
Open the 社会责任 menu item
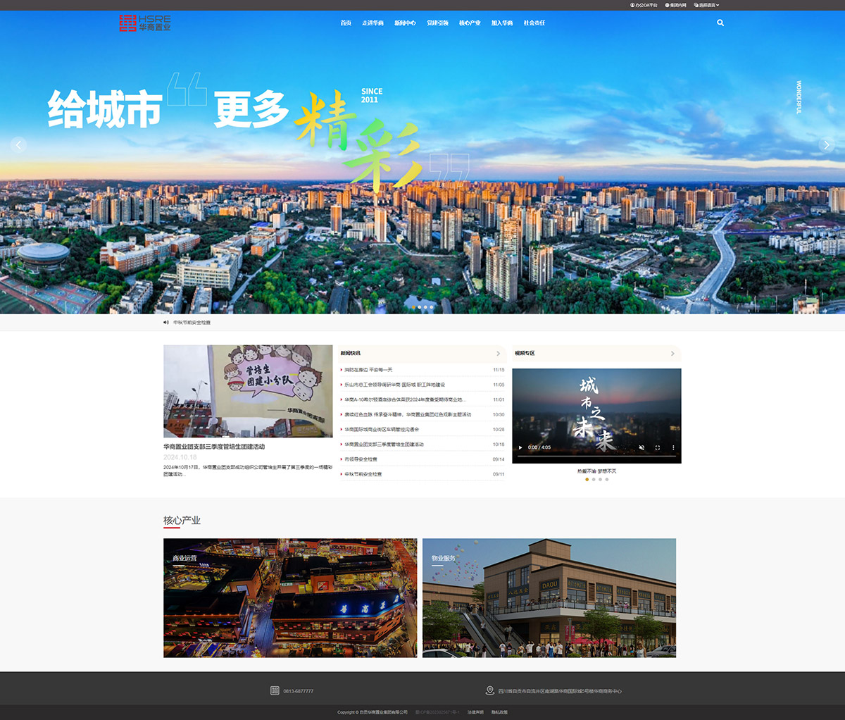tap(534, 23)
